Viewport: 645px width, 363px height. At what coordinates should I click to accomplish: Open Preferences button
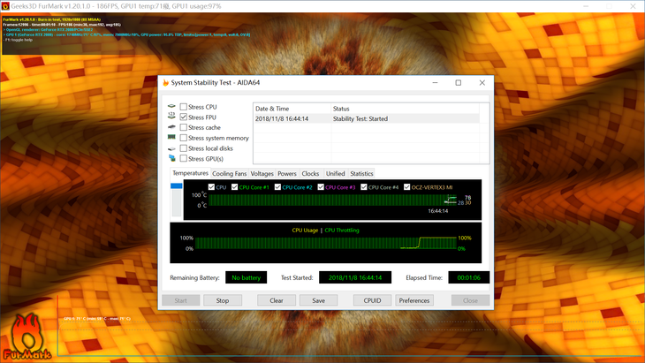[x=414, y=300]
